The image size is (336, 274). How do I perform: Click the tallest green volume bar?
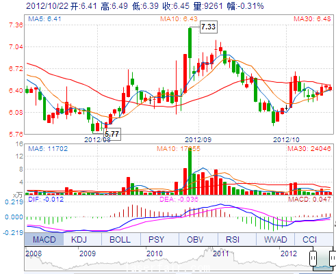click(x=190, y=172)
